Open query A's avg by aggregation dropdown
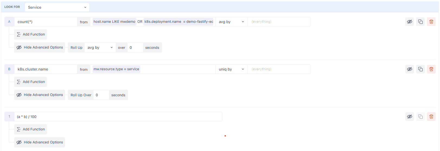This screenshot has height=151, width=440. click(x=231, y=22)
